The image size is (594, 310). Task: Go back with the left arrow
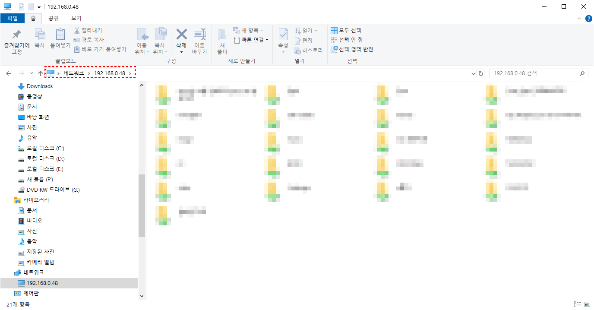[9, 73]
